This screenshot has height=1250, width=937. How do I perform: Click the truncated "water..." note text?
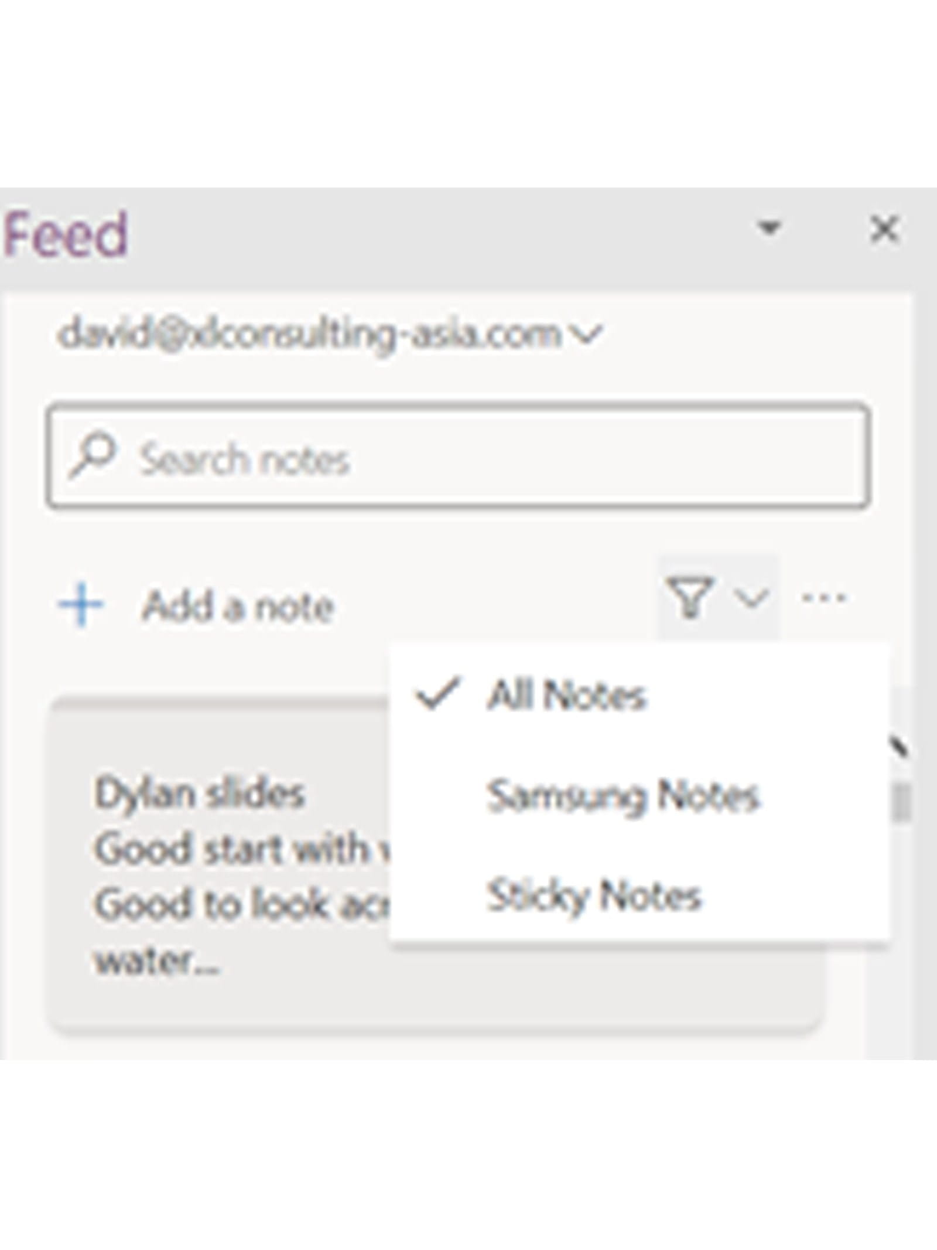pyautogui.click(x=157, y=961)
